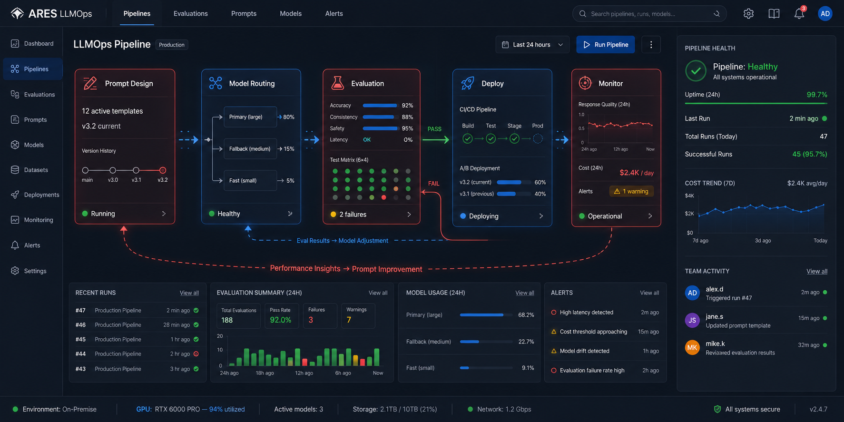Select the main version history node
The height and width of the screenshot is (422, 844).
pos(85,170)
